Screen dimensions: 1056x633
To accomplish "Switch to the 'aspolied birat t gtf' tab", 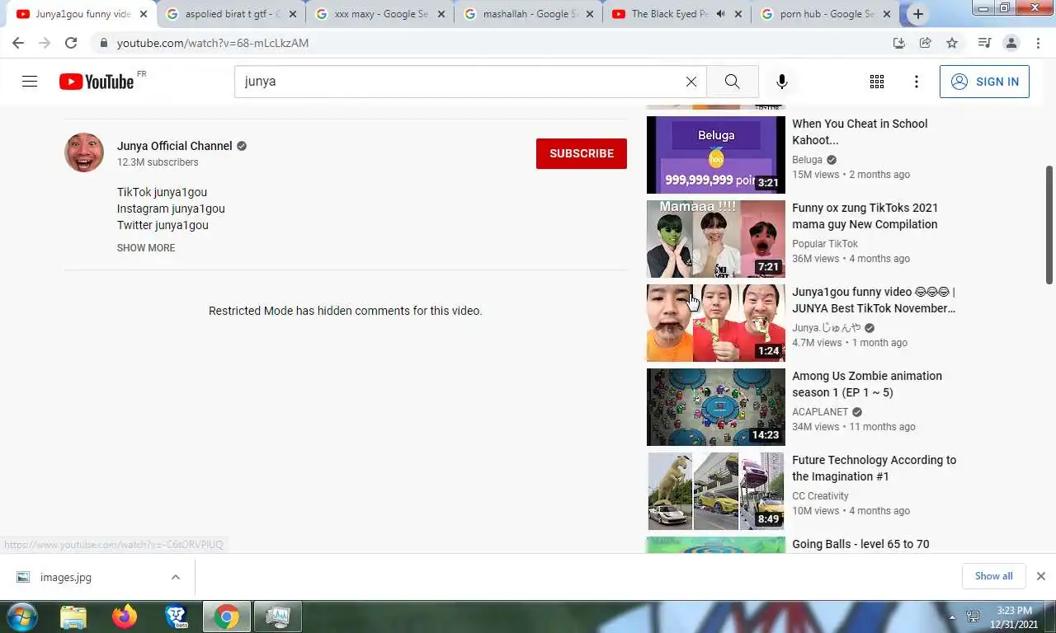I will click(x=230, y=14).
